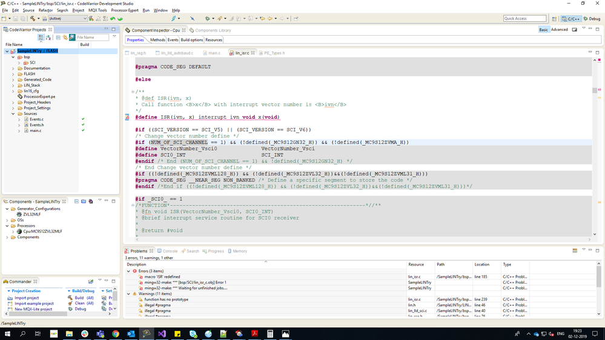Click the blue Flash programmer lightning icon
Viewport: 605px width, 340px height.
coord(174,19)
